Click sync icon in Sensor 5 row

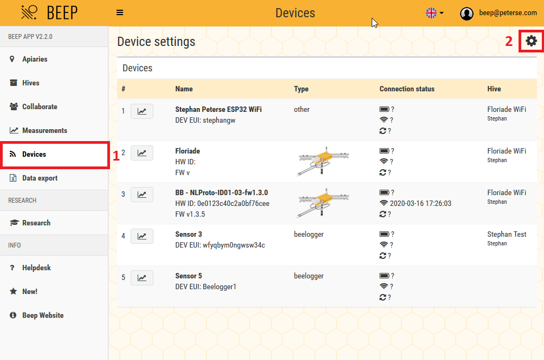point(383,297)
